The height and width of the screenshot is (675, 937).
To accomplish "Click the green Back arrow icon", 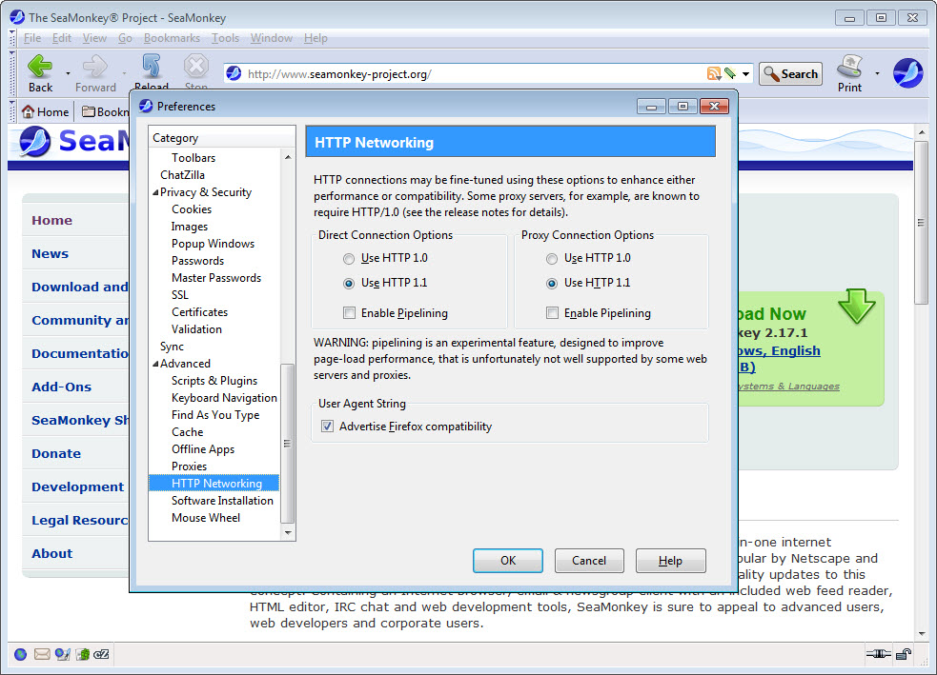I will click(x=40, y=66).
